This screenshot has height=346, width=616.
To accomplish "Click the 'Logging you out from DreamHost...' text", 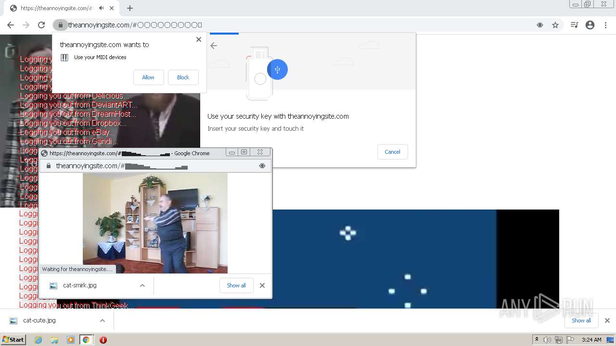I will pos(78,114).
